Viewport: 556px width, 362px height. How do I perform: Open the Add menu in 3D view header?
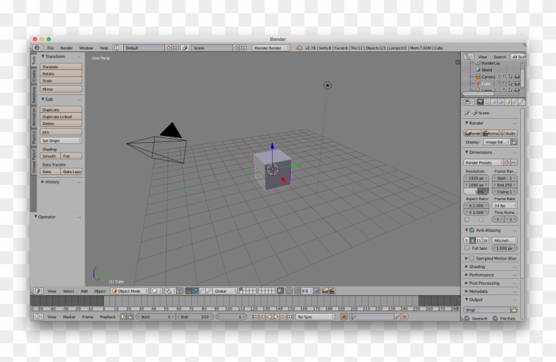click(x=84, y=291)
